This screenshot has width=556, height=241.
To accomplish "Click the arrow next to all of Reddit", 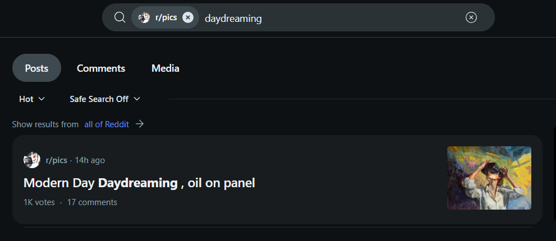I will [x=140, y=124].
